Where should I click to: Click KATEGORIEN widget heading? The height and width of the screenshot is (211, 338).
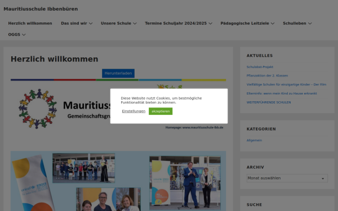[261, 129]
